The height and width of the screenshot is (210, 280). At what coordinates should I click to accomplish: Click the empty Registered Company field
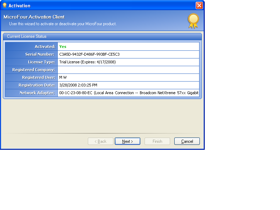[x=128, y=70]
